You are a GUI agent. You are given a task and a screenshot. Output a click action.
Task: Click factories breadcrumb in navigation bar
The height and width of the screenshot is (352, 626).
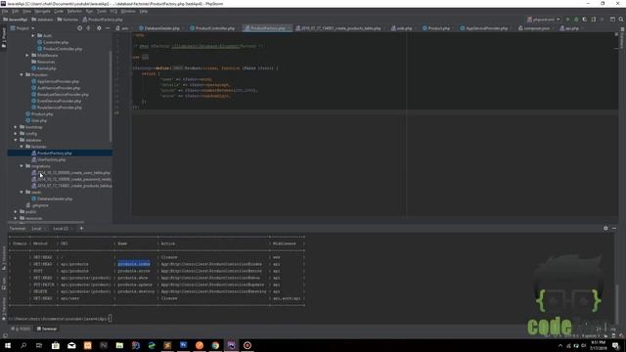tap(67, 20)
